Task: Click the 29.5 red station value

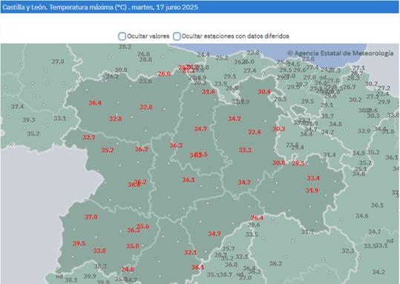Action: (298, 163)
